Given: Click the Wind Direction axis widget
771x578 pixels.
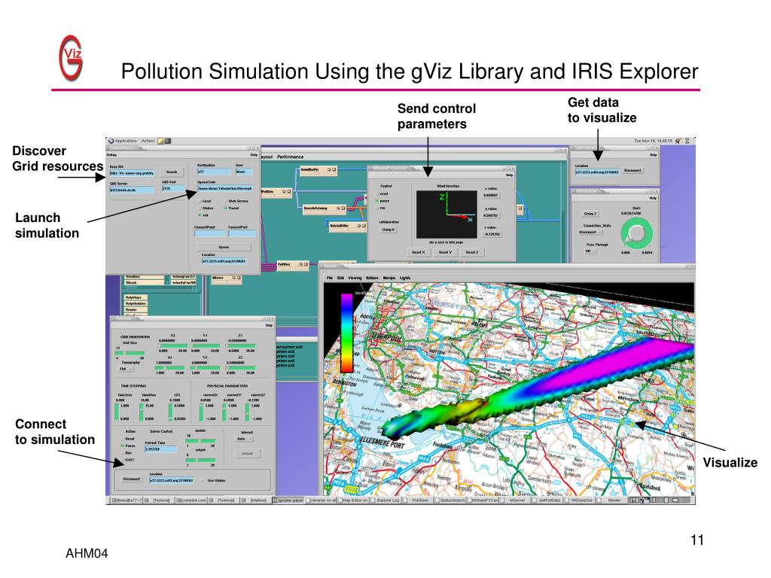Looking at the screenshot, I should pyautogui.click(x=447, y=214).
